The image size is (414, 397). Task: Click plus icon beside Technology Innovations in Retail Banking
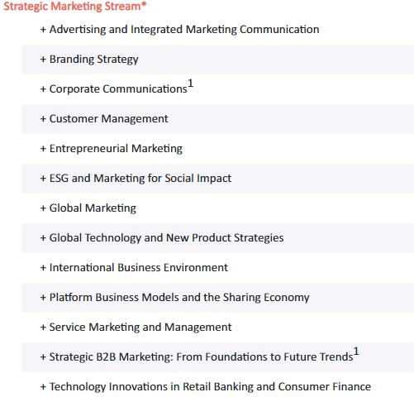pos(43,387)
